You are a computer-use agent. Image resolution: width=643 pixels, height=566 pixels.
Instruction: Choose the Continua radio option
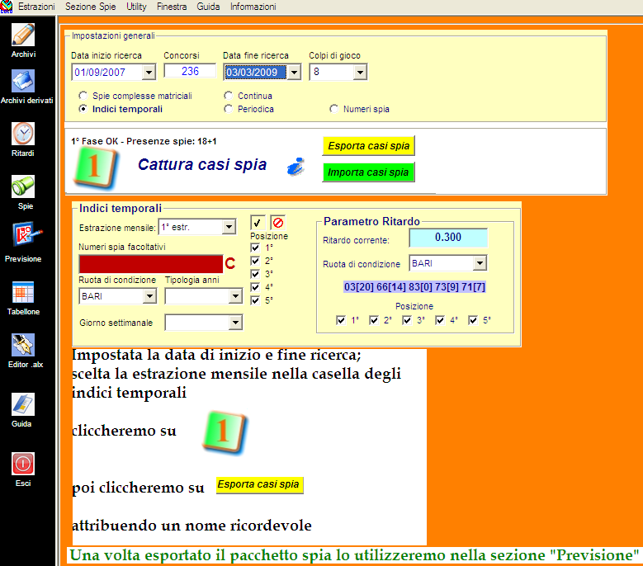click(229, 96)
